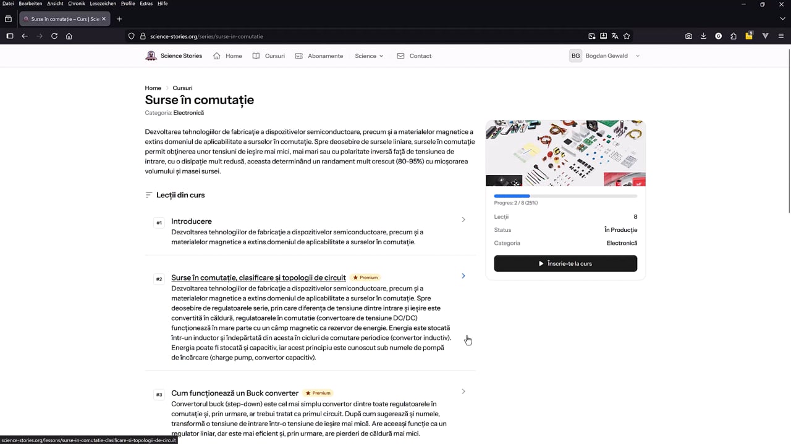Image resolution: width=791 pixels, height=444 pixels.
Task: Go to the Cursuri navigation link
Action: (x=269, y=56)
